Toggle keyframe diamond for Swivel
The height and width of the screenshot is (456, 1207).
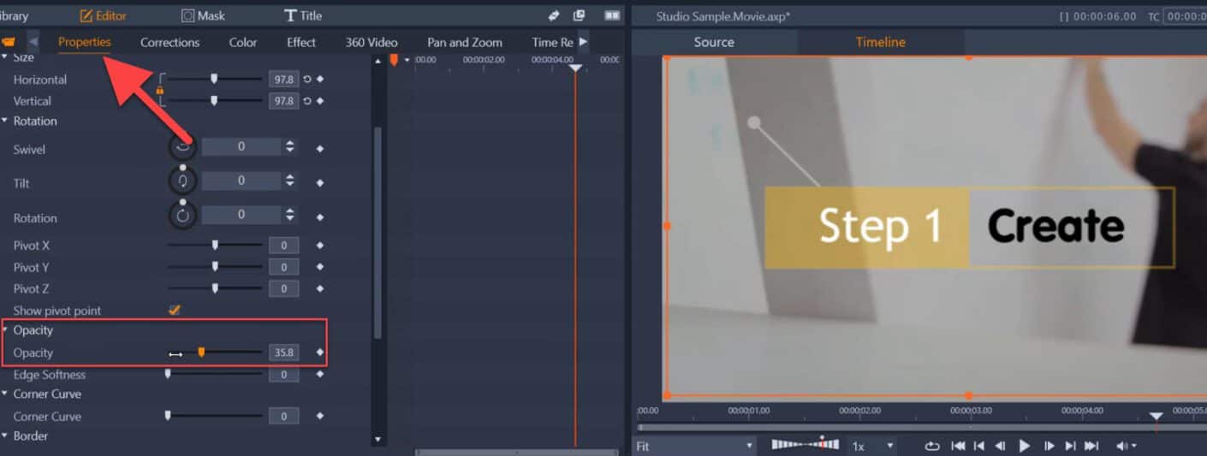tap(320, 149)
